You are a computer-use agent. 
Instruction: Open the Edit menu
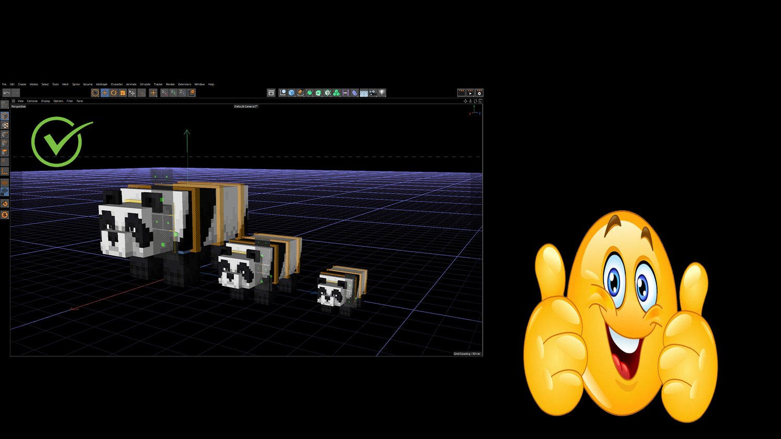coord(12,84)
